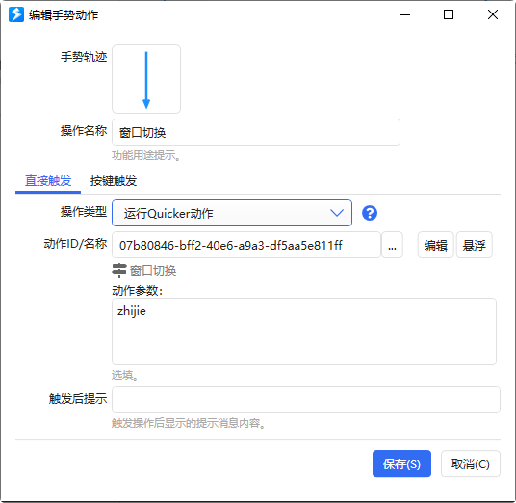Click the 动作ID/名称 input field
516x503 pixels.
point(246,245)
